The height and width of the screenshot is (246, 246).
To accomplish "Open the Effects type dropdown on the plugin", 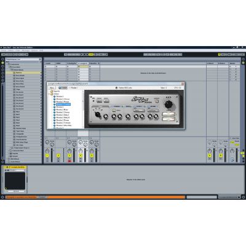I will pos(139,111).
